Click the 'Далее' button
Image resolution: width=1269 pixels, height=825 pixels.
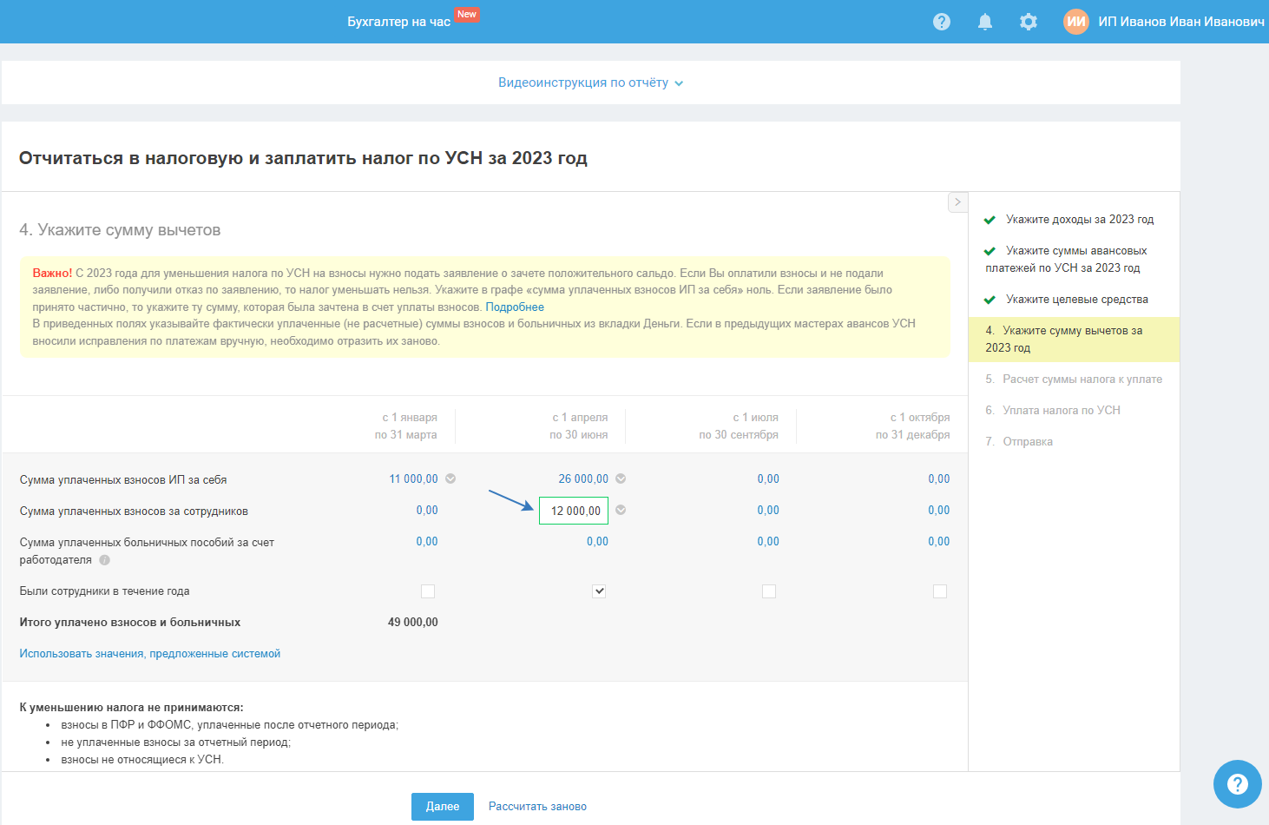click(x=443, y=807)
